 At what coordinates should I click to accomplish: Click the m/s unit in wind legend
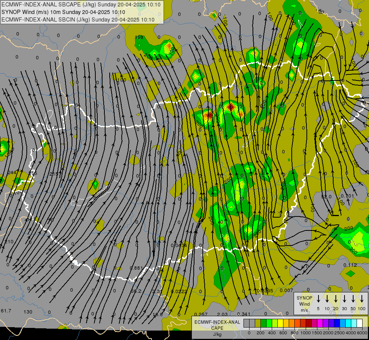point(304,310)
